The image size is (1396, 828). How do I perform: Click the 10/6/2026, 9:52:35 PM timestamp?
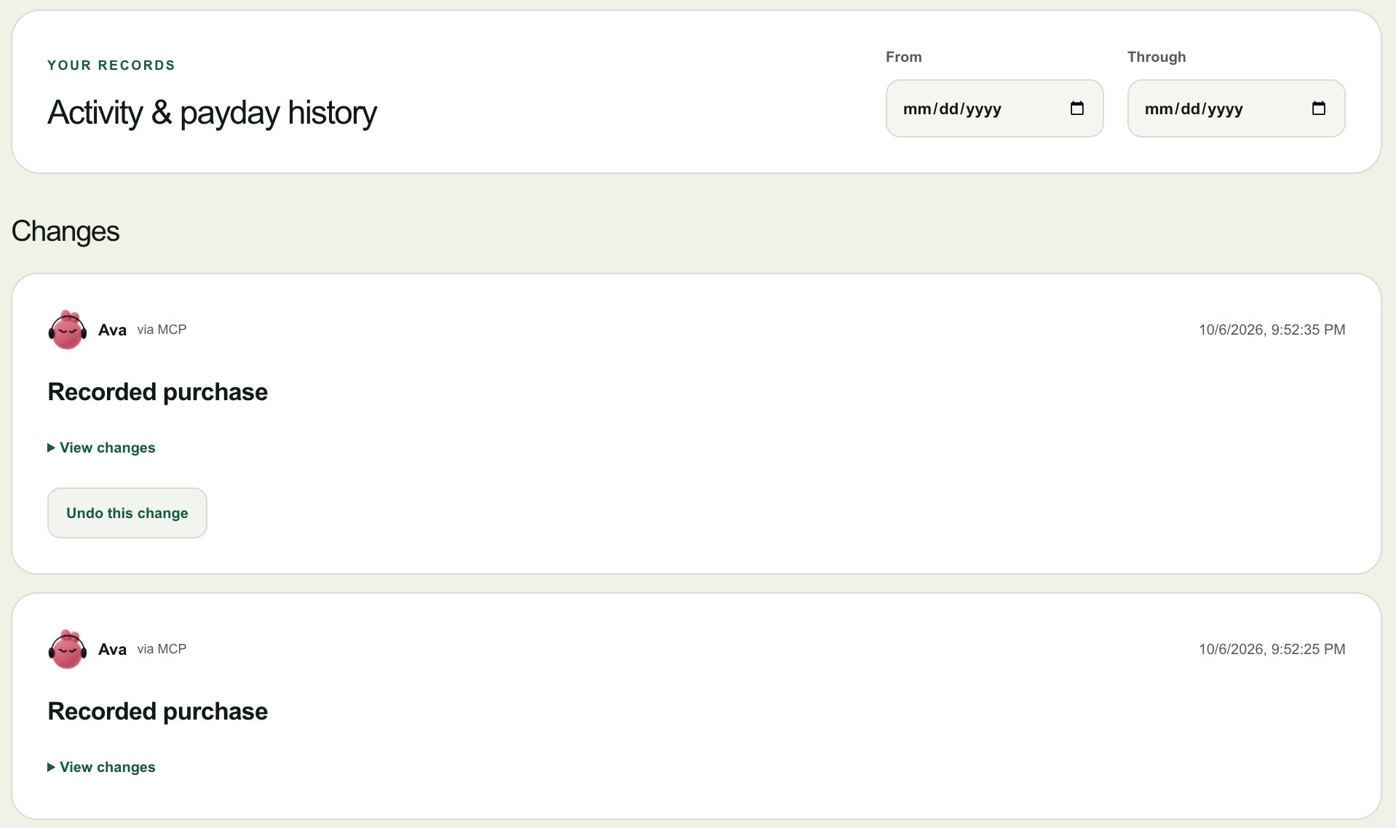click(1272, 330)
